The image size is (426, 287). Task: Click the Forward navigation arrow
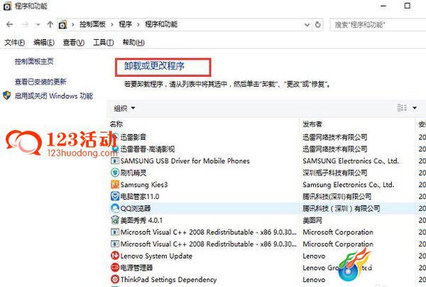26,24
